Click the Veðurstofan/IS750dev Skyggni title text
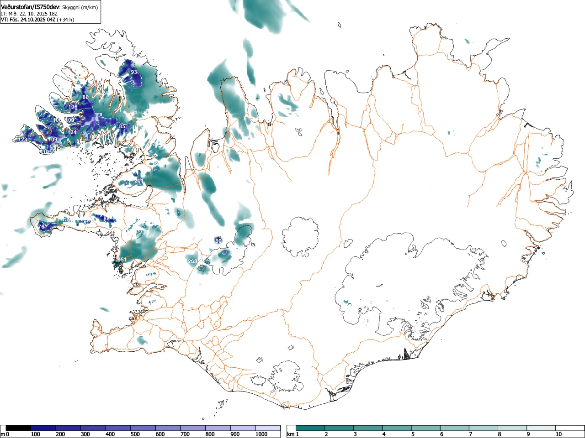Screen dimensions: 585x438 (49, 7)
